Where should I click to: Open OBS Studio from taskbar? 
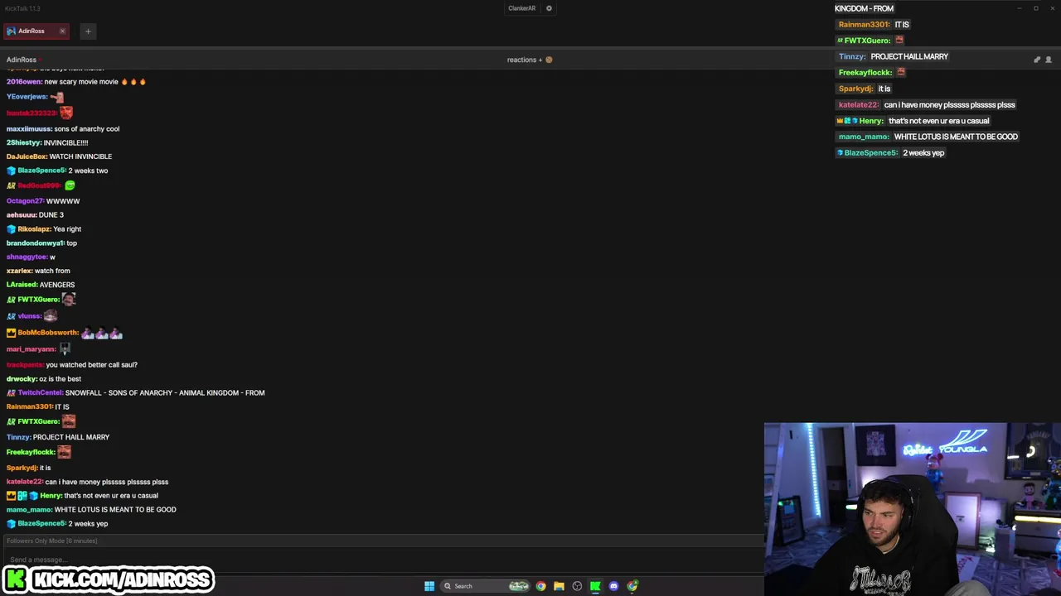point(577,586)
